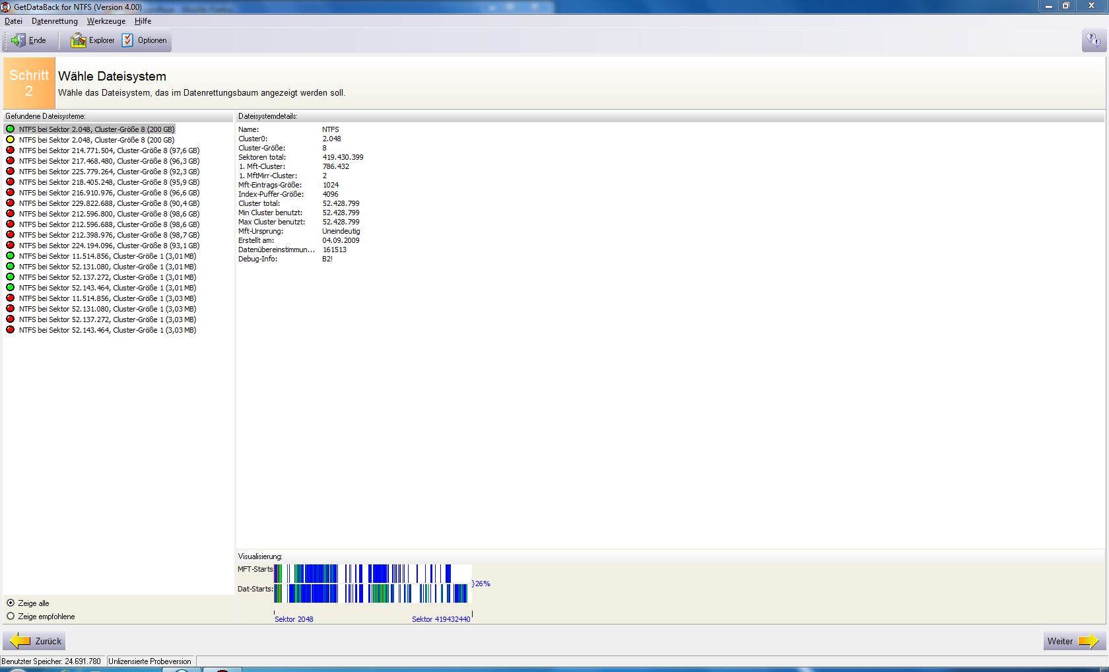This screenshot has width=1109, height=672.
Task: Click the Sektor 2048 link label
Action: pos(294,619)
